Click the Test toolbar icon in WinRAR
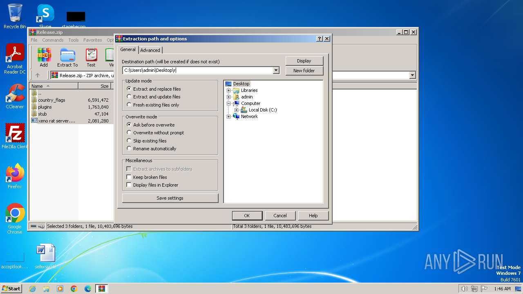This screenshot has width=523, height=294. 91,58
